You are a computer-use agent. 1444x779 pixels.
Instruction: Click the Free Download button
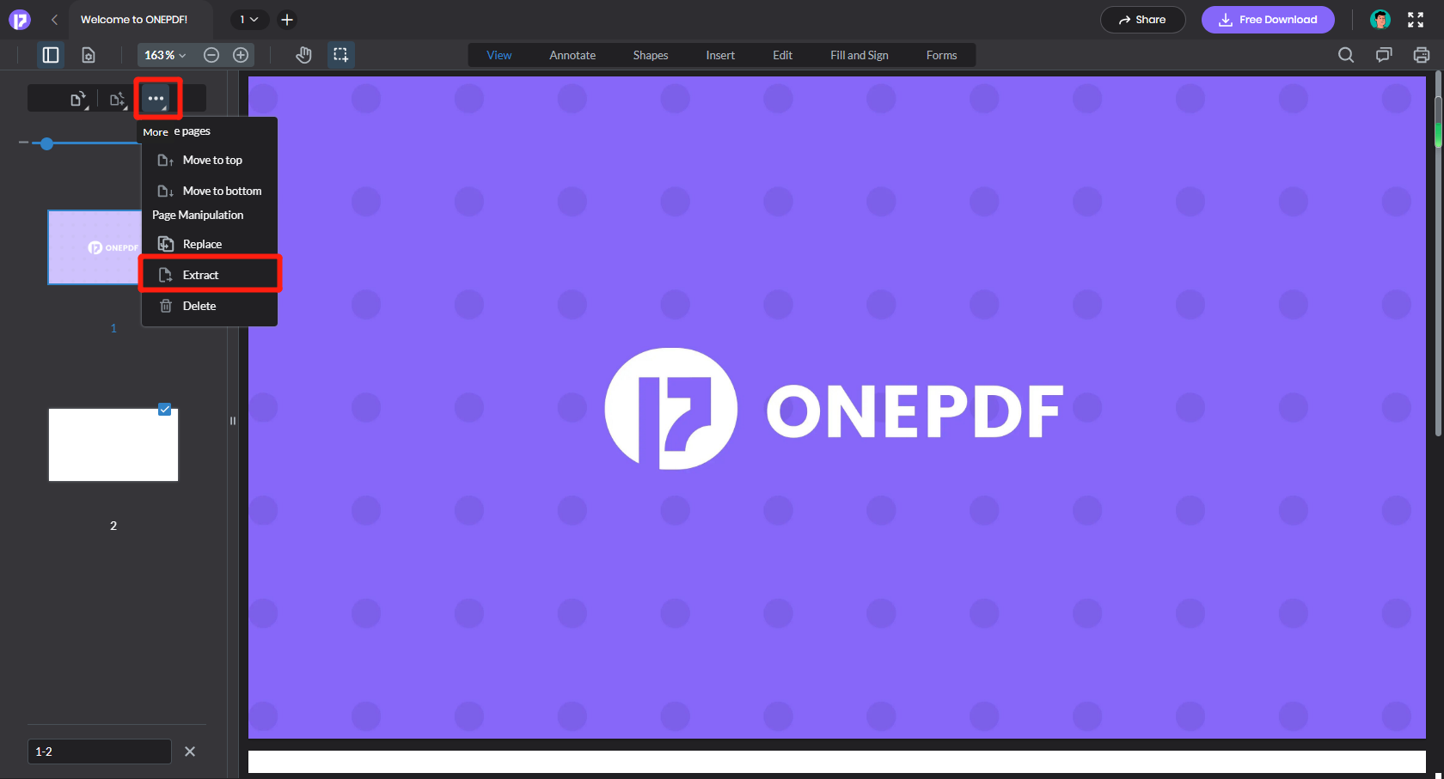tap(1268, 19)
